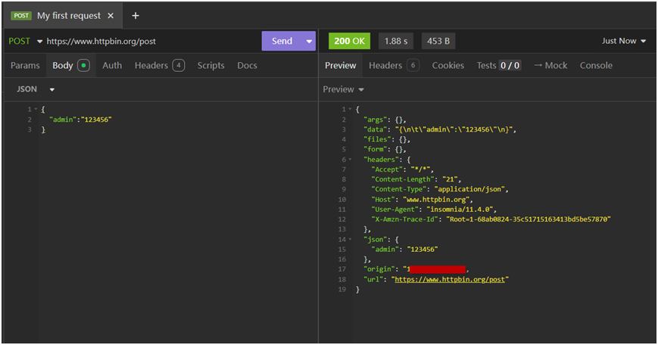This screenshot has height=345, width=658.
Task: Send the request
Action: click(x=282, y=41)
